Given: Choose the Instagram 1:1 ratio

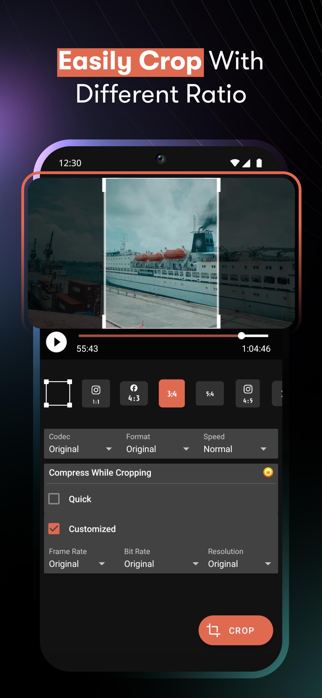Looking at the screenshot, I should click(x=96, y=393).
